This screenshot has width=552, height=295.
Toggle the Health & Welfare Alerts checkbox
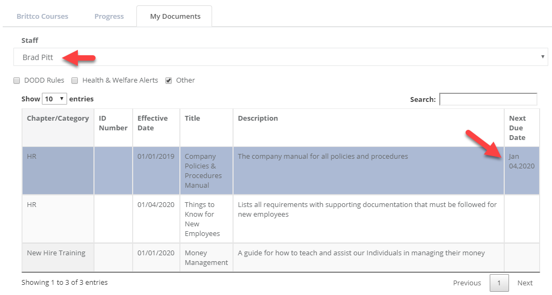(x=75, y=80)
